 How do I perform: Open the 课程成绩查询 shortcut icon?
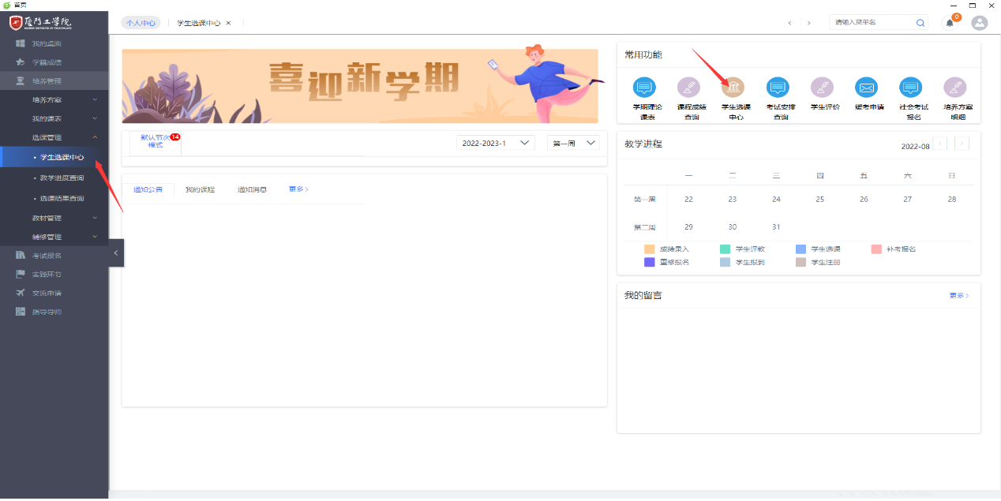coord(689,88)
